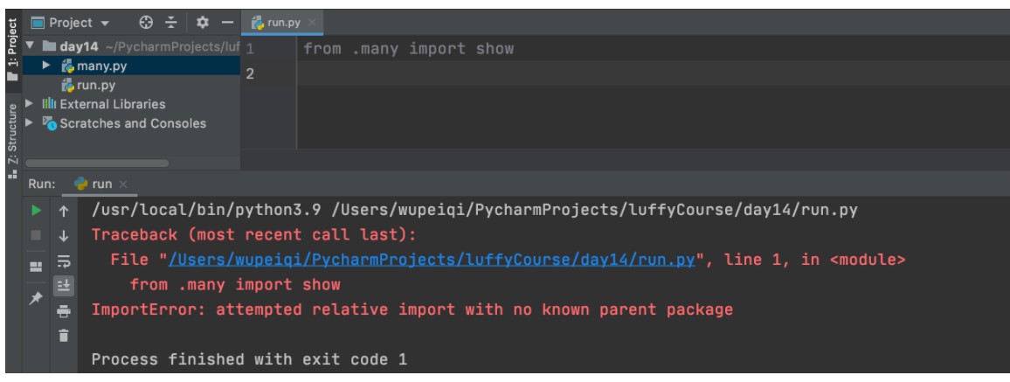Viewport: 1010px width, 382px height.
Task: Click the green Rerun button
Action: point(36,211)
